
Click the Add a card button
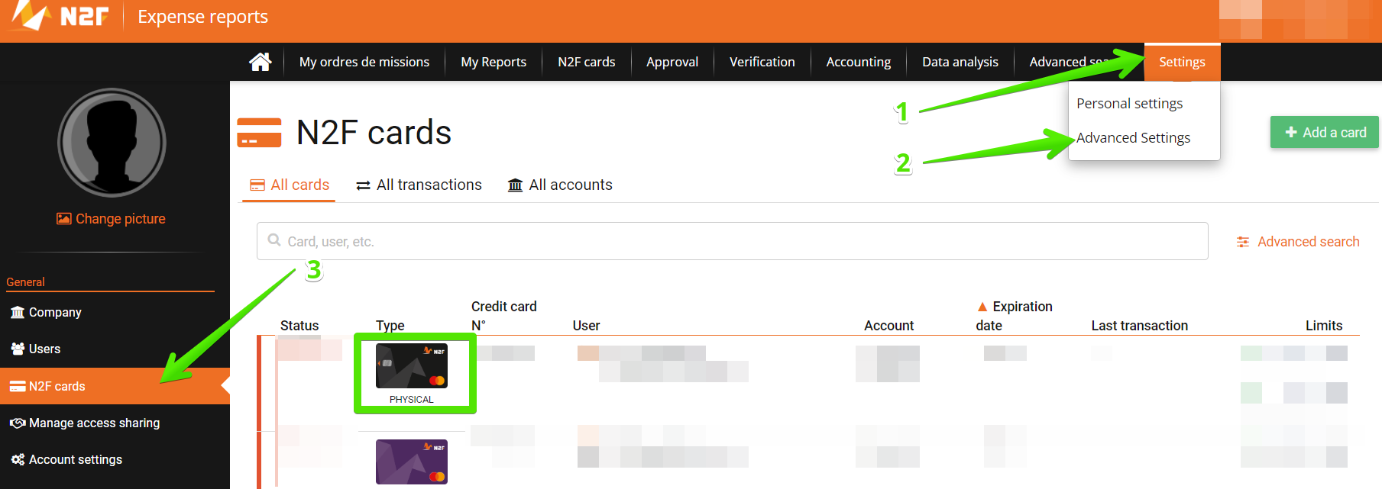[x=1324, y=132]
